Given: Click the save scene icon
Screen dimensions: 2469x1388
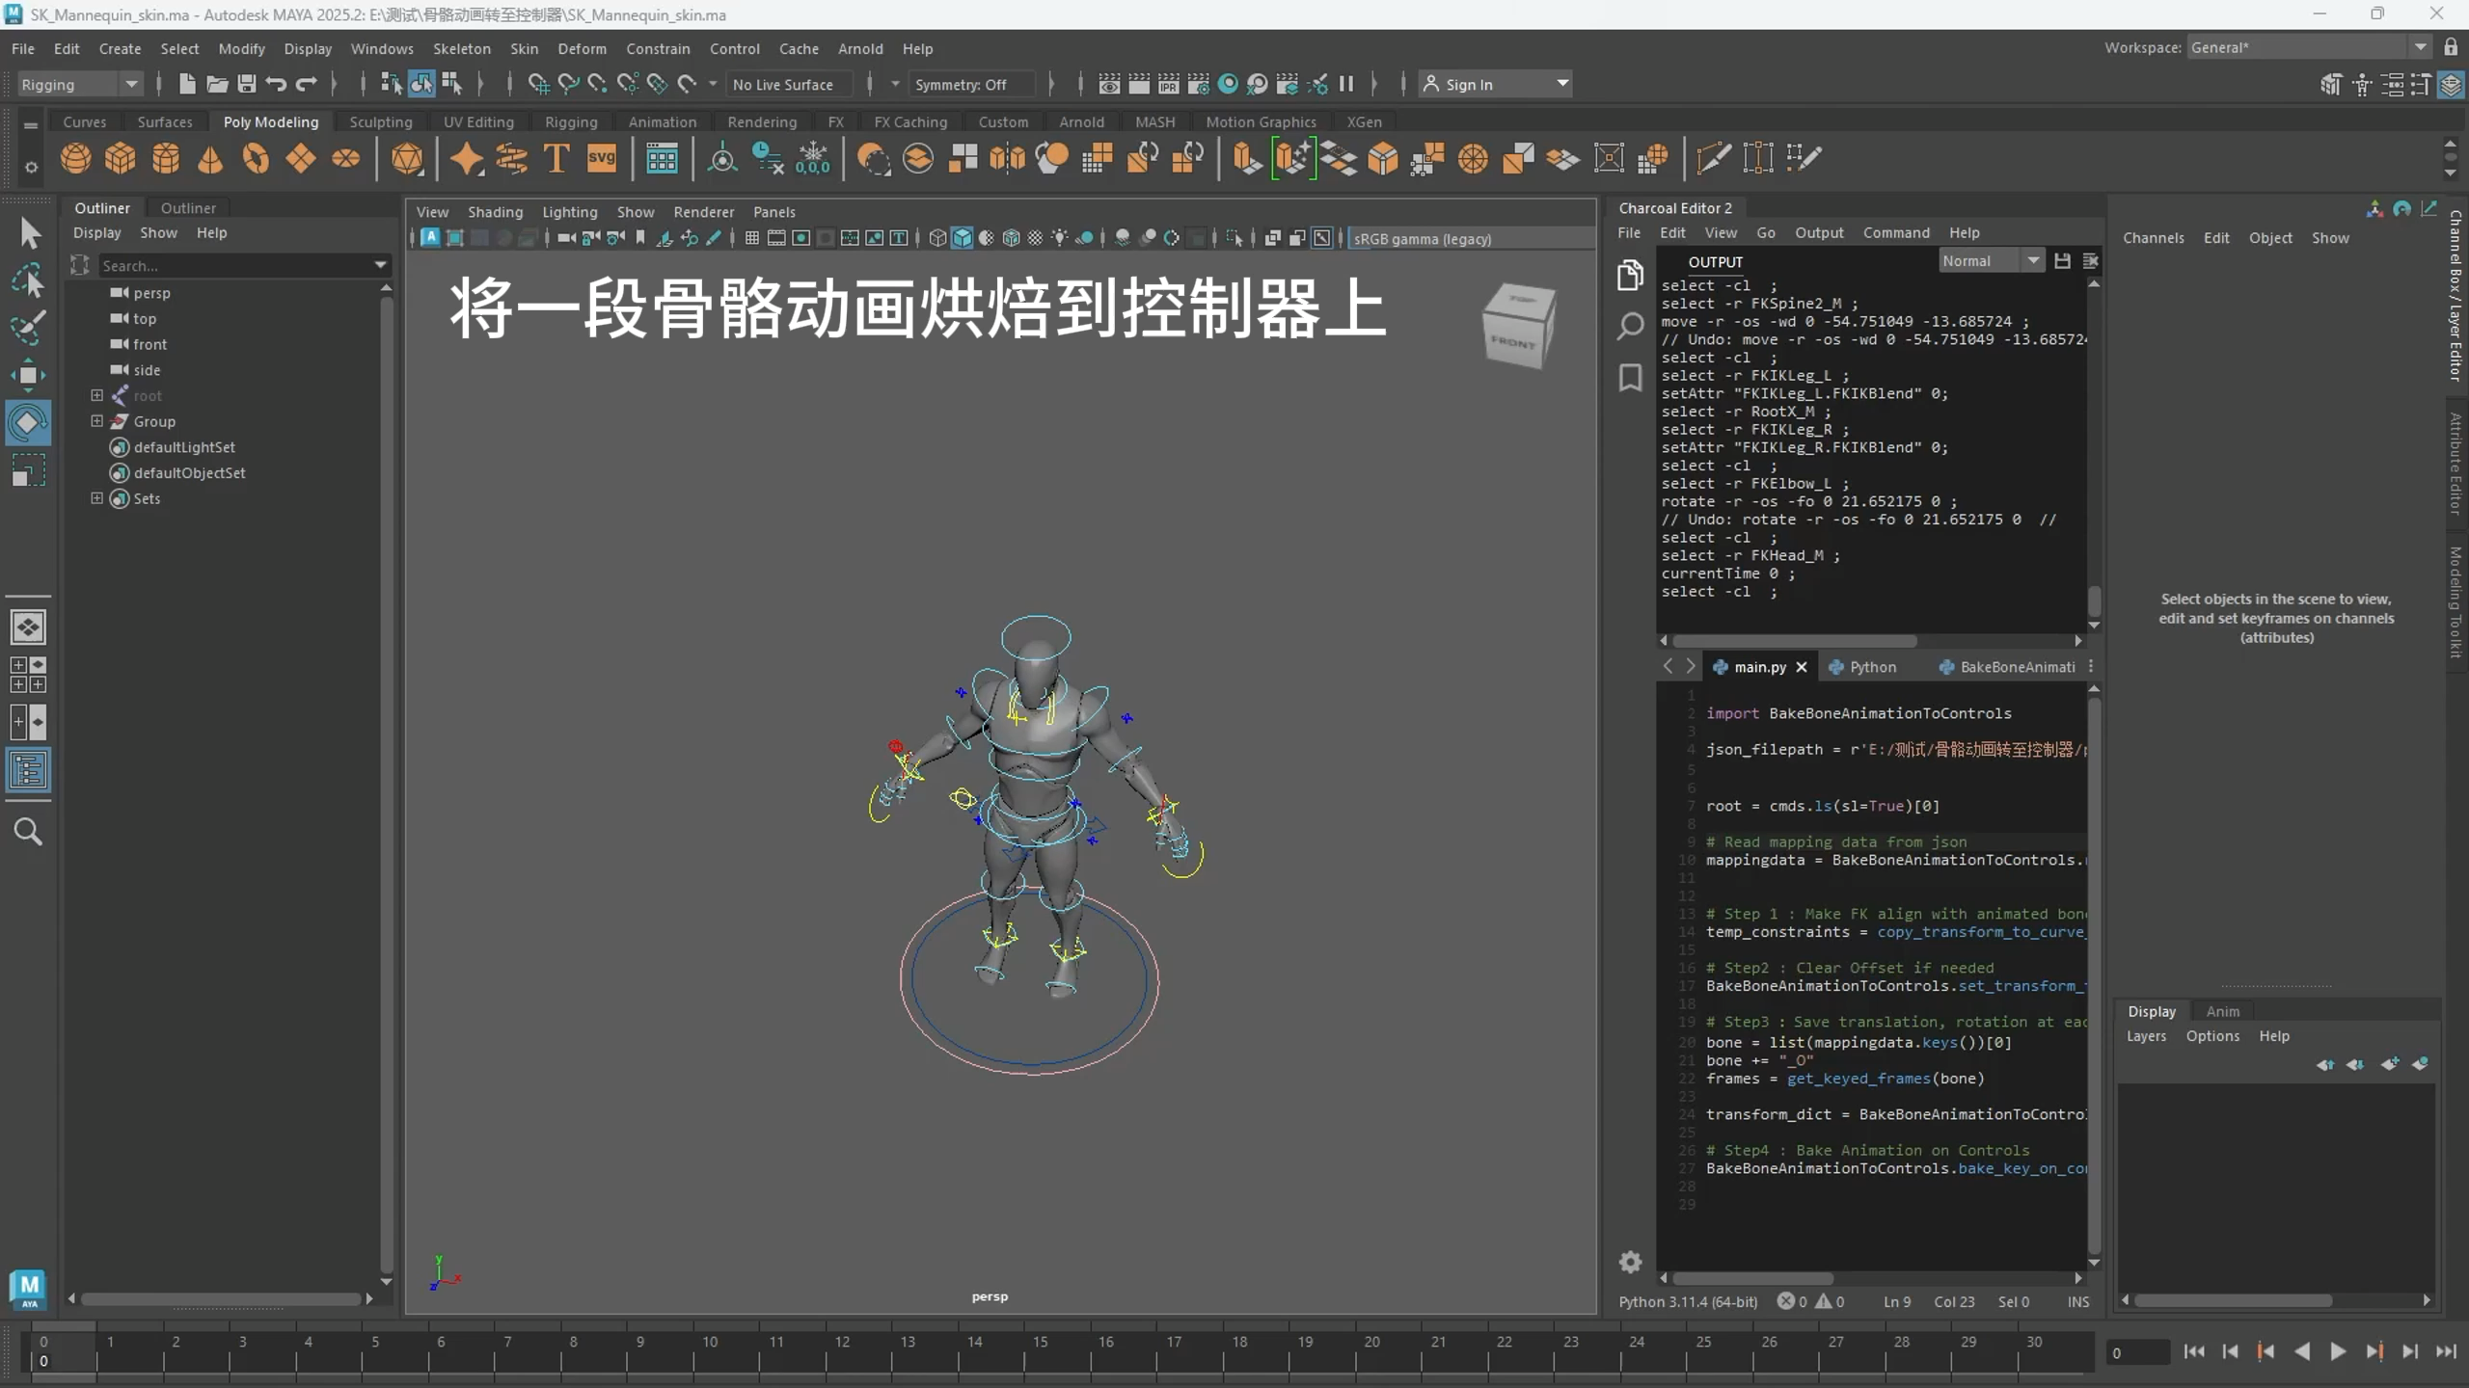Looking at the screenshot, I should click(247, 84).
